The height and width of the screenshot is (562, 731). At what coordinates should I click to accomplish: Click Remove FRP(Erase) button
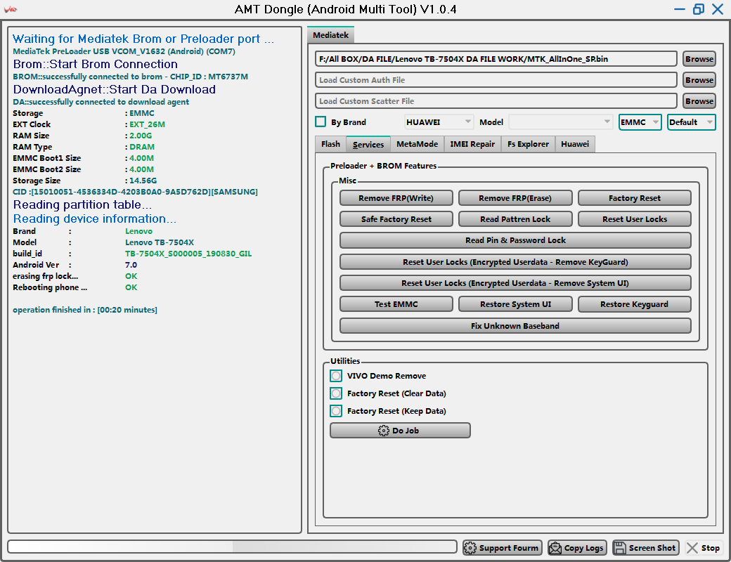[x=515, y=198]
